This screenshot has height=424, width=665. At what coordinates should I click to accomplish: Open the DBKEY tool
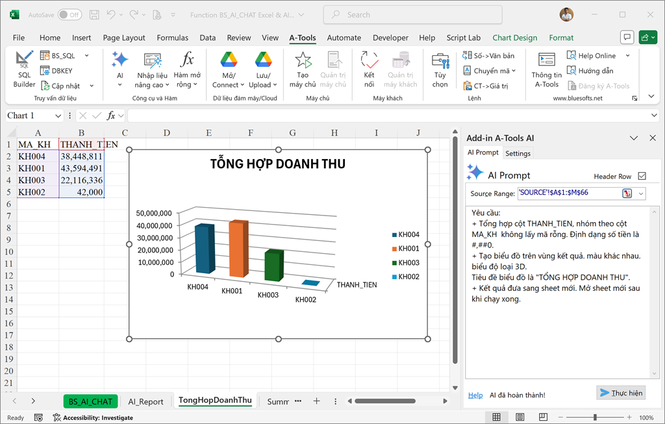click(x=56, y=71)
